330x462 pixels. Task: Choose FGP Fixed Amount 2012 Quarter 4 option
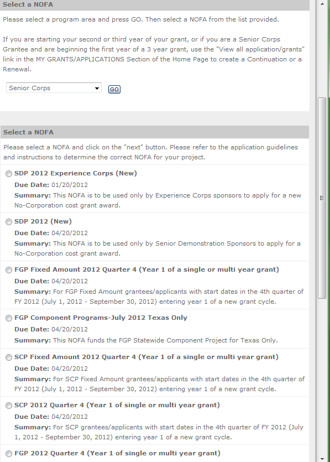coord(9,270)
